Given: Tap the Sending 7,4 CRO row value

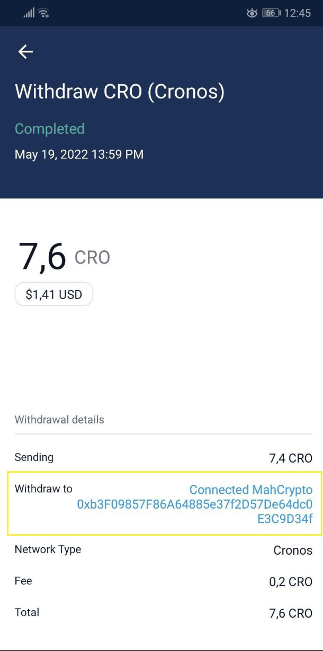Looking at the screenshot, I should 291,458.
